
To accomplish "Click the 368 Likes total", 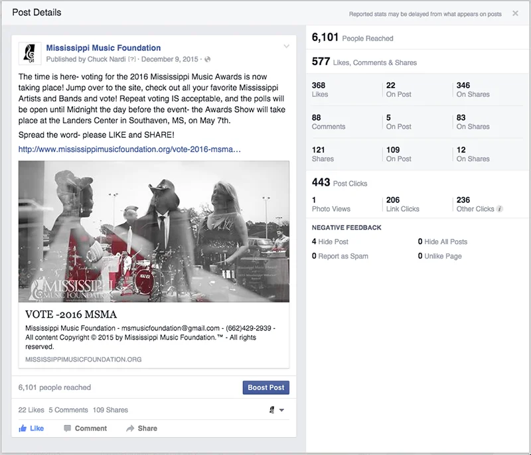I will pyautogui.click(x=320, y=90).
